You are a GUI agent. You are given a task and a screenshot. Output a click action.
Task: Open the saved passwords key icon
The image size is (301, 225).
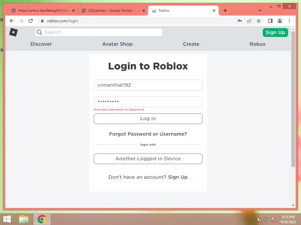(240, 21)
